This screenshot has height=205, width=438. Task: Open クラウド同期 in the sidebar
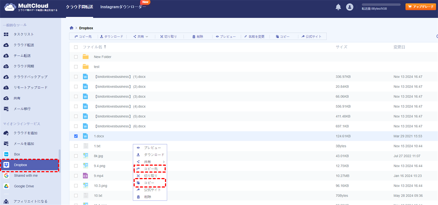point(24,66)
